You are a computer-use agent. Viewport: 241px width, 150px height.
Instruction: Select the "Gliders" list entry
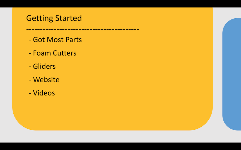click(44, 66)
